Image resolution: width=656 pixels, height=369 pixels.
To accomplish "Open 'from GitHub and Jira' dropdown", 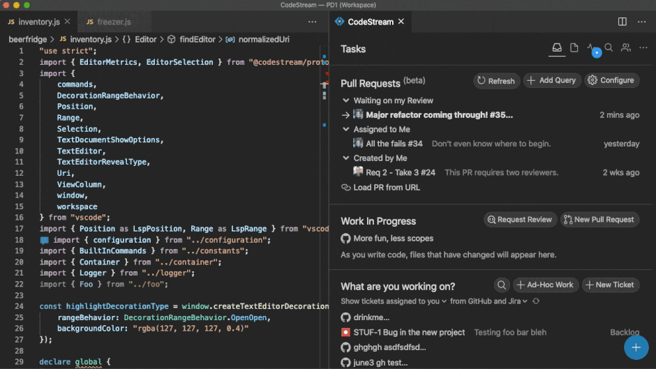I will [x=489, y=301].
